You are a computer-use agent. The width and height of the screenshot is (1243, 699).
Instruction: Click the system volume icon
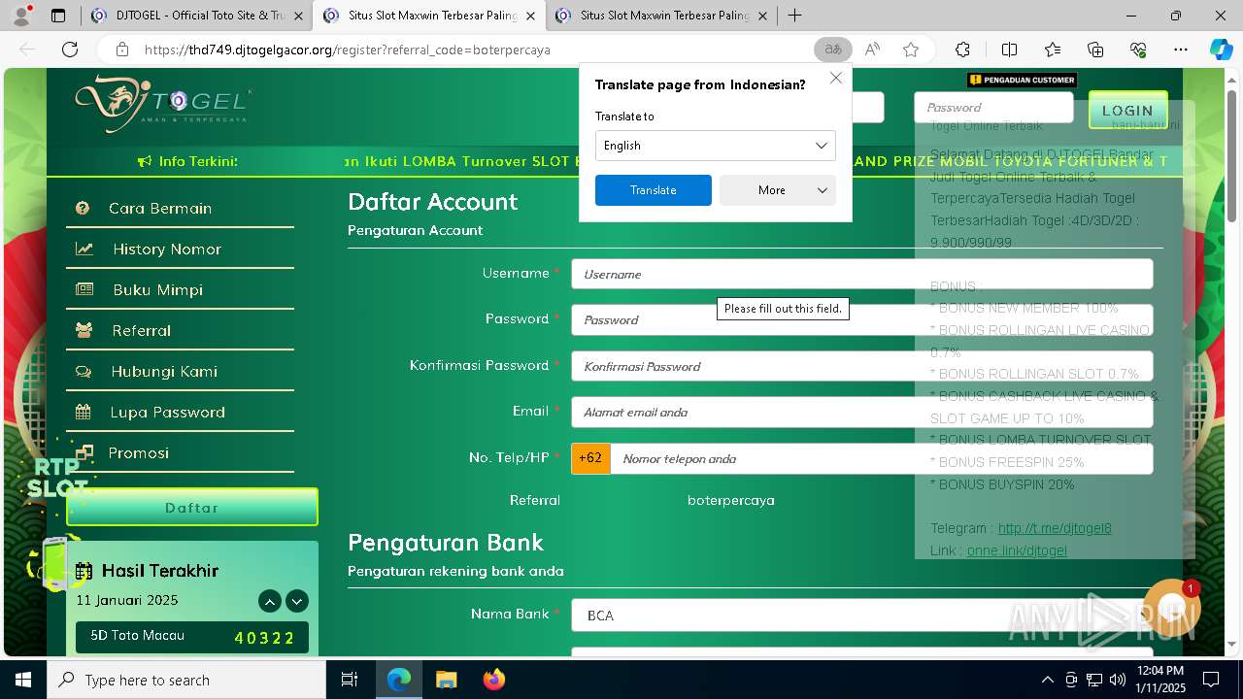coord(1117,680)
